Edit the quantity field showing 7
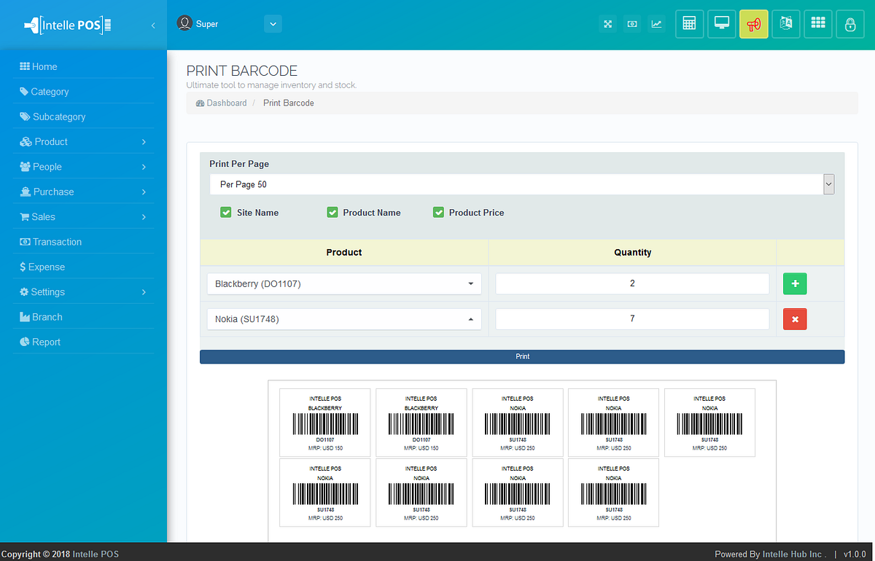This screenshot has width=875, height=561. pyautogui.click(x=631, y=318)
